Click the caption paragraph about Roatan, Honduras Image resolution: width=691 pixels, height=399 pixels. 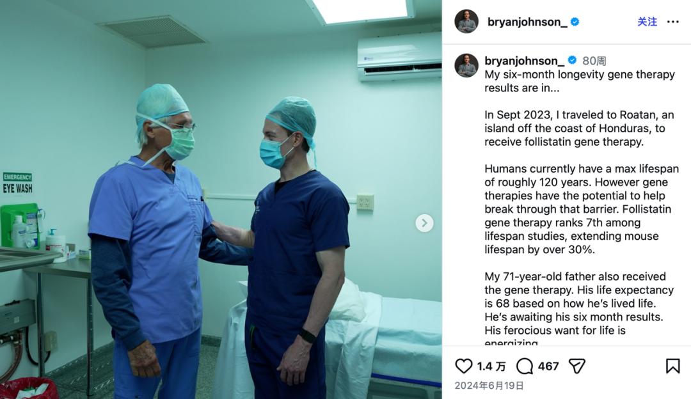pos(579,128)
